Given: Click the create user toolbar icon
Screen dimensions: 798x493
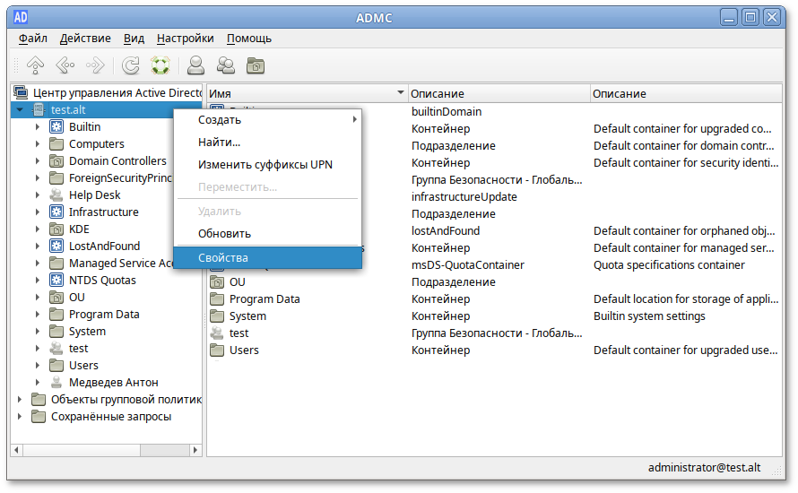Looking at the screenshot, I should point(195,65).
